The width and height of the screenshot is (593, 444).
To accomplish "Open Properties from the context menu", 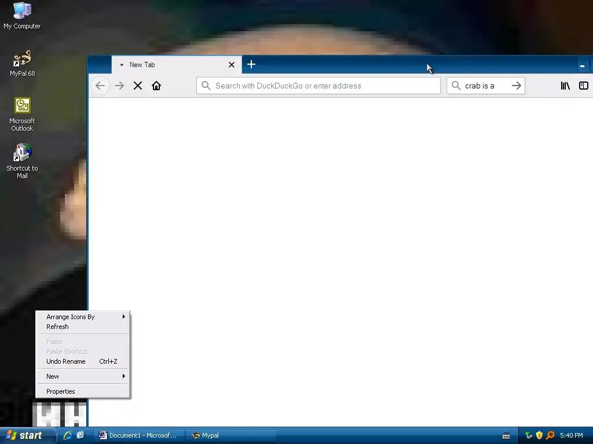I will (x=83, y=391).
